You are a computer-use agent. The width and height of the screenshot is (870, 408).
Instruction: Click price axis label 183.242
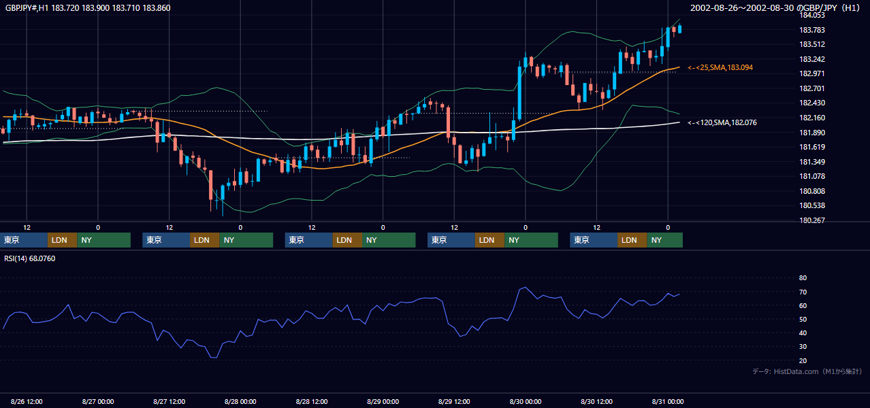[812, 59]
